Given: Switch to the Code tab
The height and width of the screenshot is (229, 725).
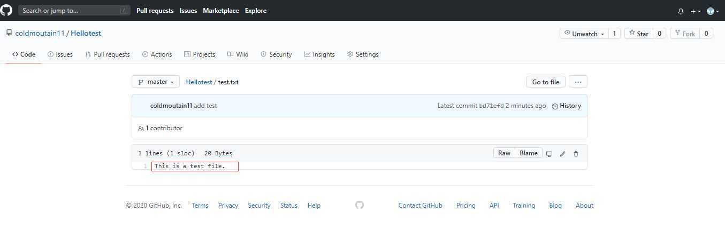Looking at the screenshot, I should 24,54.
